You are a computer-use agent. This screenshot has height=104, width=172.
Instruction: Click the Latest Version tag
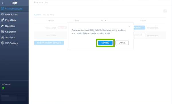[x=62, y=28]
